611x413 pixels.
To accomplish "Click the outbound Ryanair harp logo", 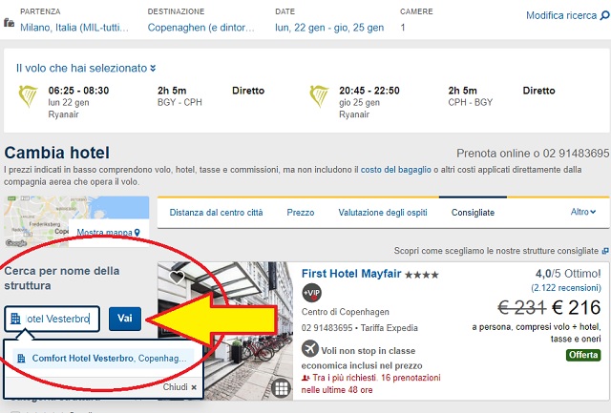I will [x=29, y=96].
